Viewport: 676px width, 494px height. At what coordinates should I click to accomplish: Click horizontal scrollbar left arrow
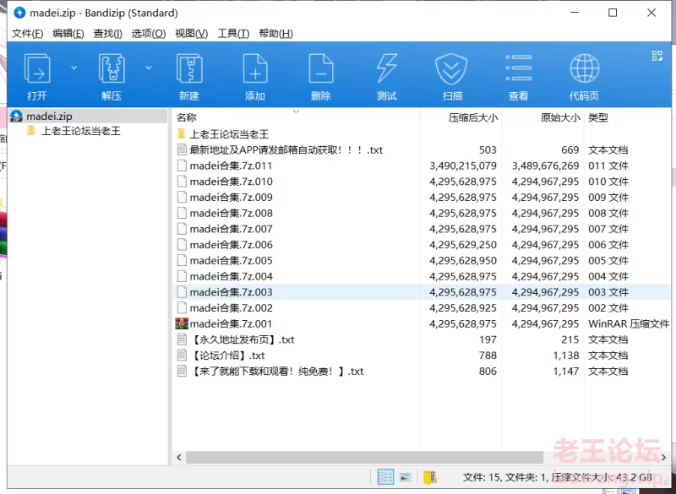(x=179, y=458)
